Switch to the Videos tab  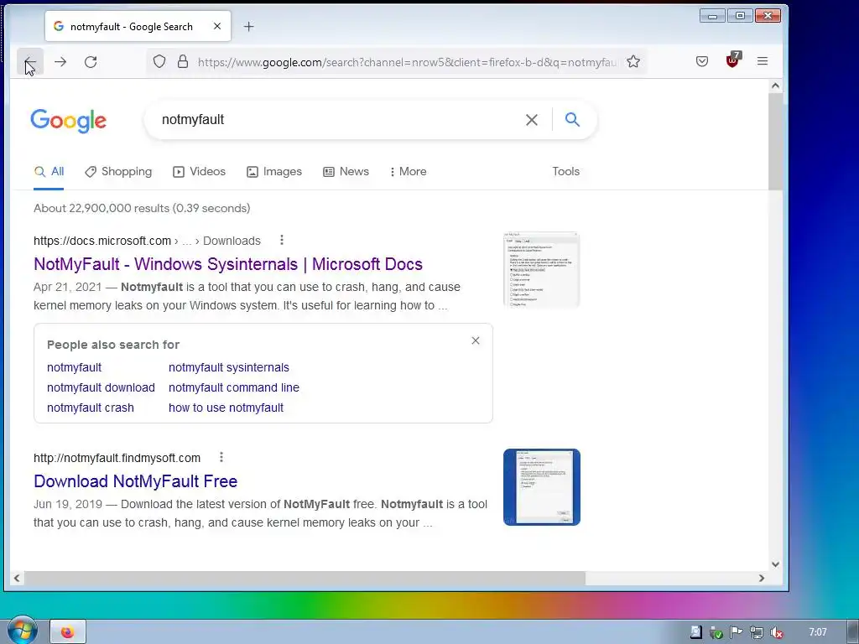[x=199, y=171]
